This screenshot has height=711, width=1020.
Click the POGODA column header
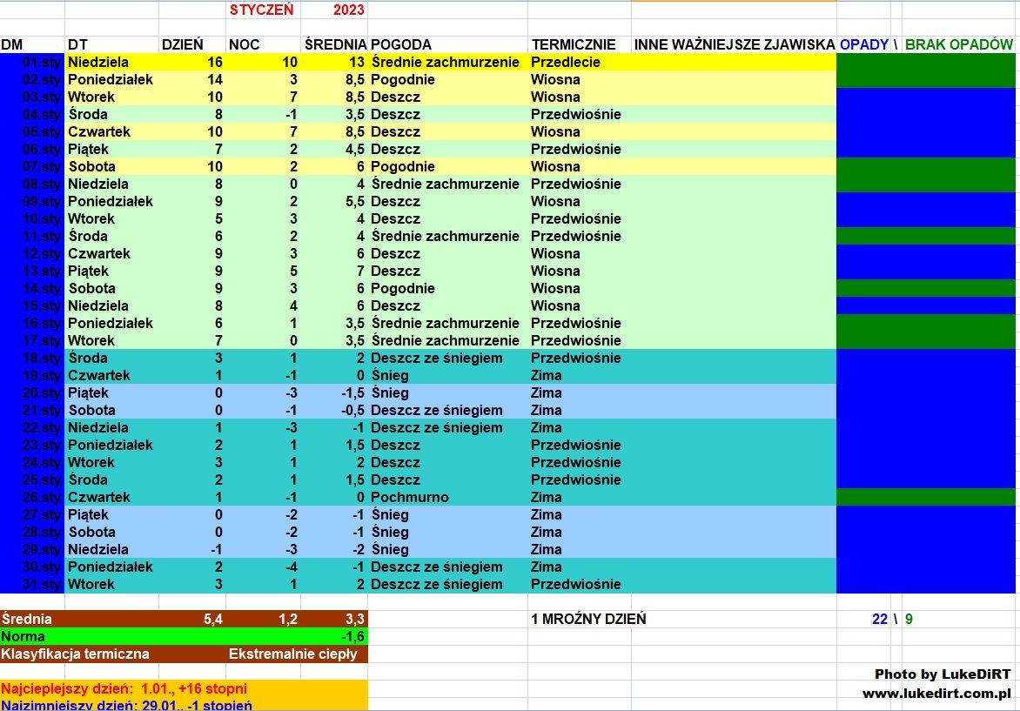coord(400,44)
